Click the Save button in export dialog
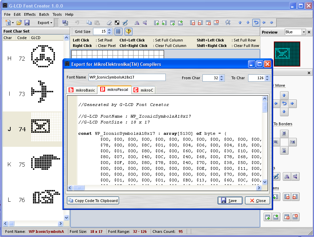This screenshot has height=237, width=314. tap(230, 201)
